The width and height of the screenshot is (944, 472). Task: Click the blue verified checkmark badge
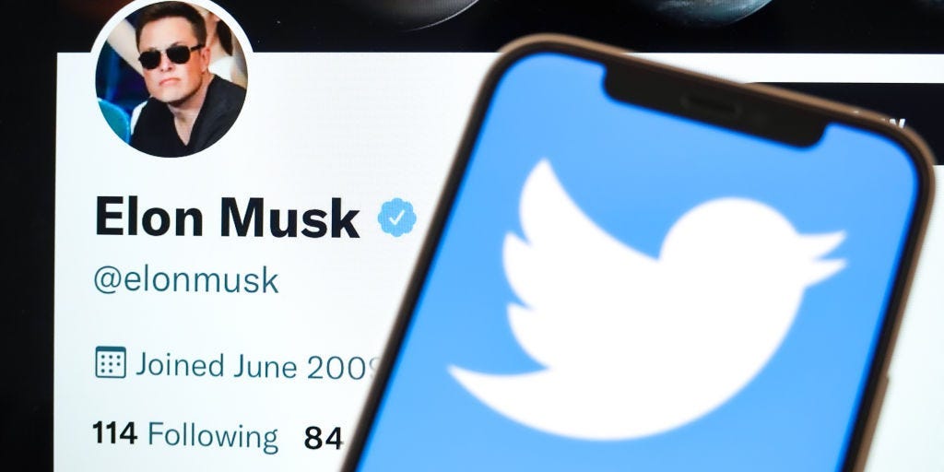[x=396, y=218]
